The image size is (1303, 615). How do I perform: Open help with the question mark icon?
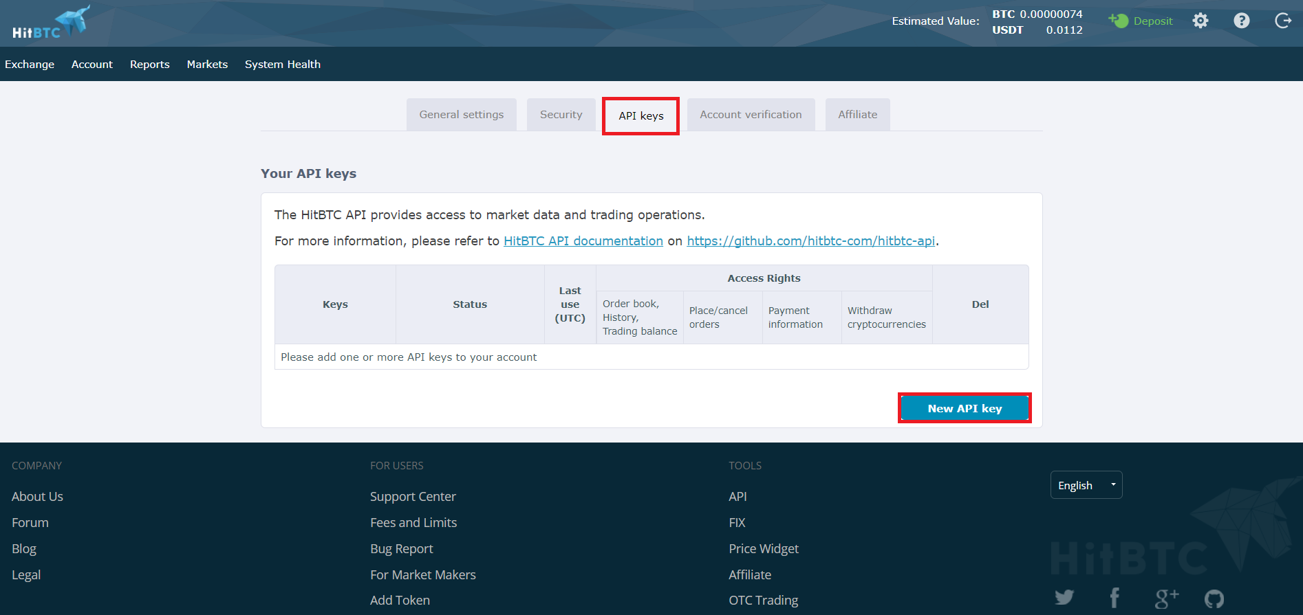[1242, 21]
